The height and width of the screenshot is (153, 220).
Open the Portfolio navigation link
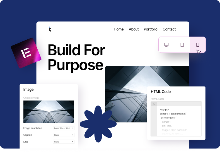pyautogui.click(x=151, y=29)
